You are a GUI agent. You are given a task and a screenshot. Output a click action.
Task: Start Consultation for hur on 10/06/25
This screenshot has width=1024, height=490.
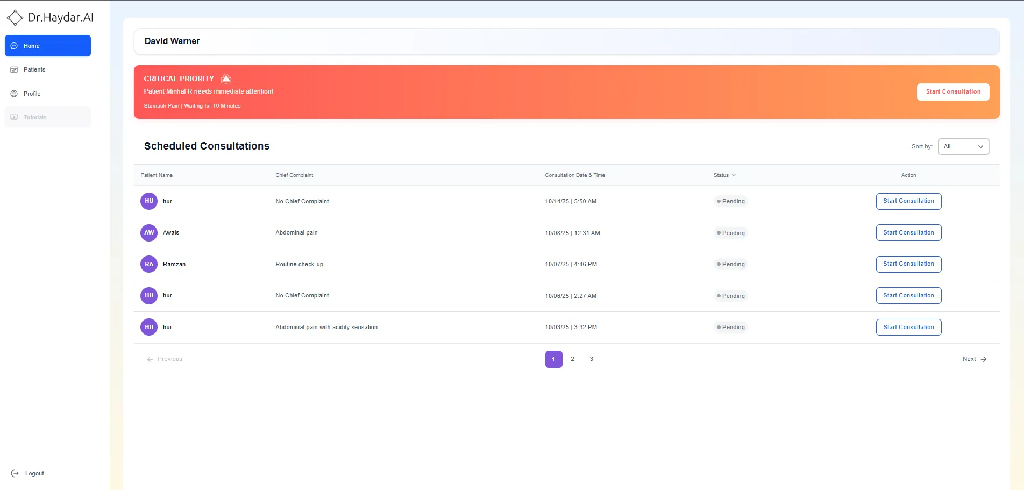click(x=908, y=296)
